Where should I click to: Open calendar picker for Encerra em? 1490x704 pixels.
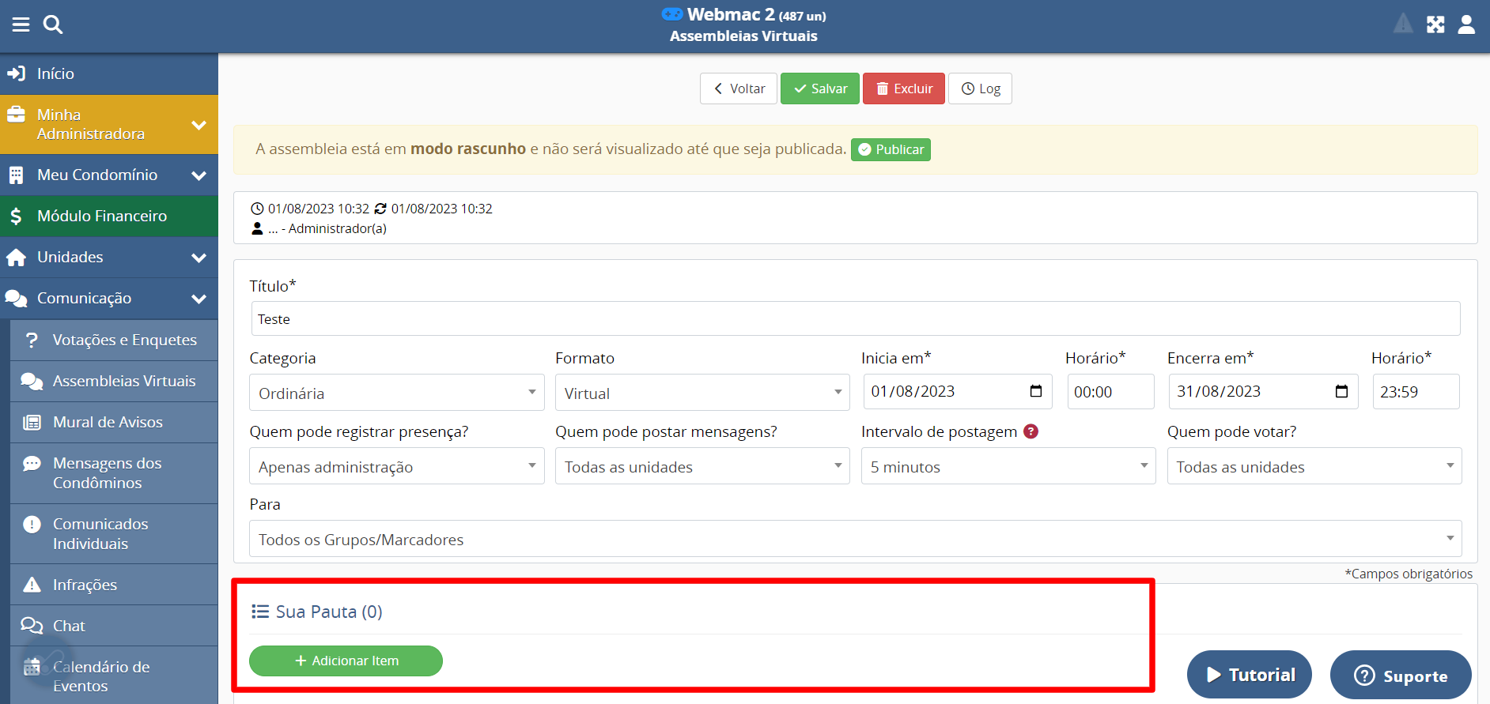click(1341, 391)
